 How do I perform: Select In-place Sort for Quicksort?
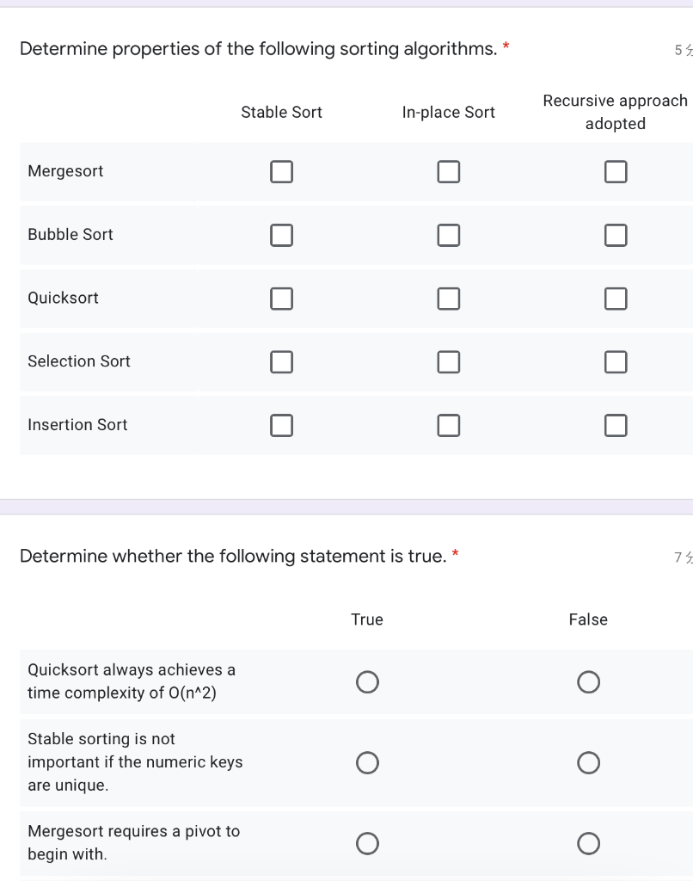[448, 299]
